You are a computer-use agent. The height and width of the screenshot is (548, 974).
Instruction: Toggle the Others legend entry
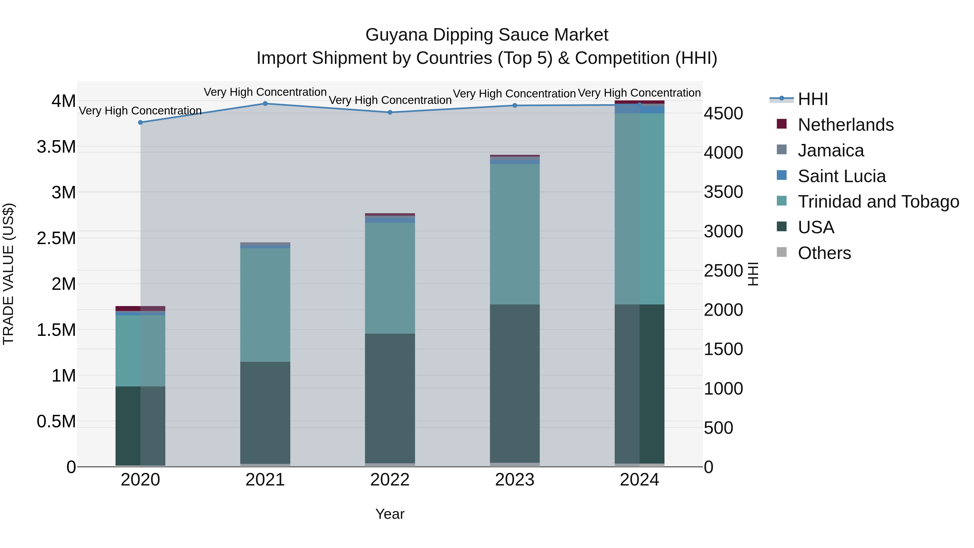[814, 253]
